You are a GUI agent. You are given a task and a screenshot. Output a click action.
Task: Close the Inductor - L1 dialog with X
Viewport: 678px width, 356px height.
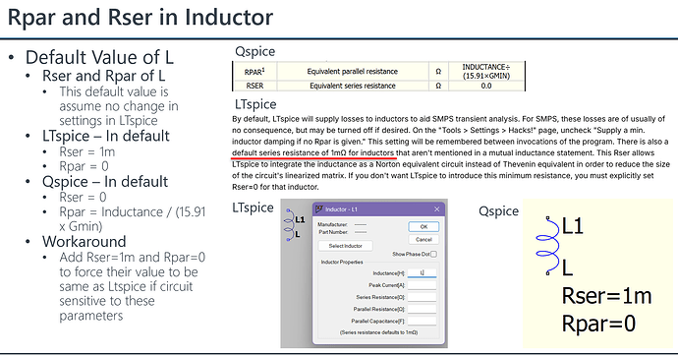(x=436, y=209)
